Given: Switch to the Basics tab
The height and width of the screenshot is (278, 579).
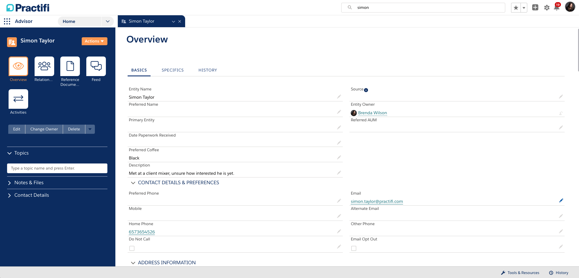Looking at the screenshot, I should (139, 70).
